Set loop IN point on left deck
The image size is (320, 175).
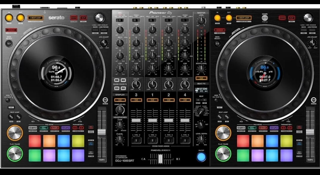pos(9,18)
